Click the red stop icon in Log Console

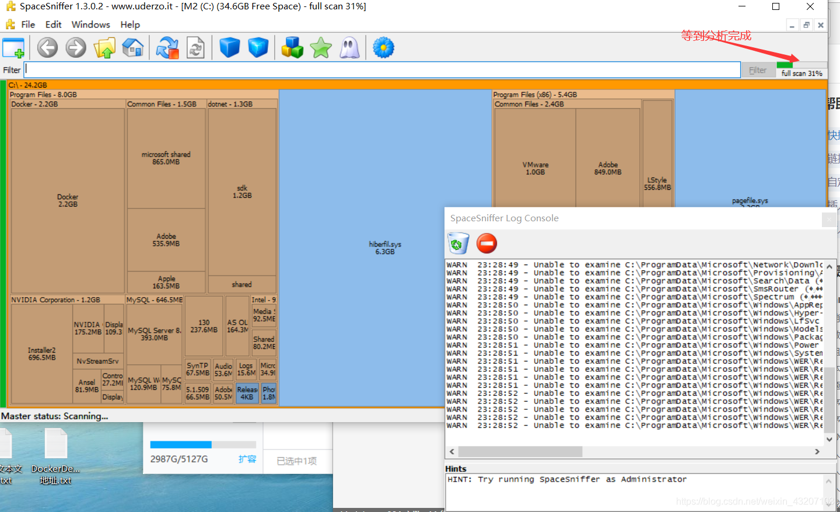[487, 243]
